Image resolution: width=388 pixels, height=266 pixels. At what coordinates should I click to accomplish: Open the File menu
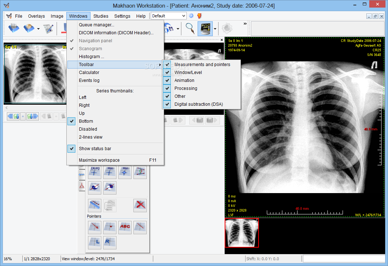18,16
